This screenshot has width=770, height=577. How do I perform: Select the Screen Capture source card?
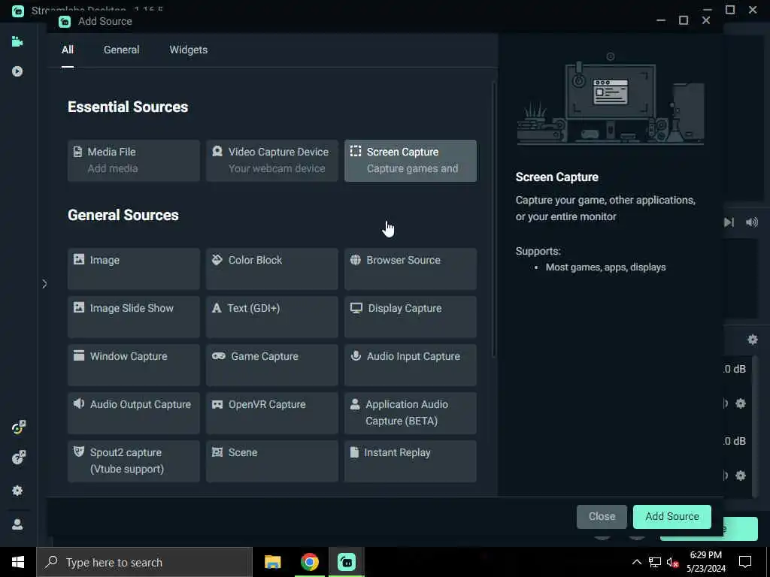click(411, 161)
